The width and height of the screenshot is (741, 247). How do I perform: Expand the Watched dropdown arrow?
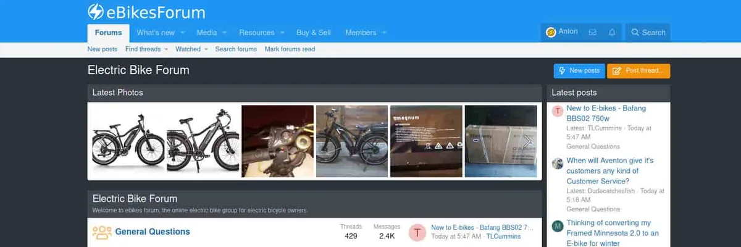(x=206, y=49)
